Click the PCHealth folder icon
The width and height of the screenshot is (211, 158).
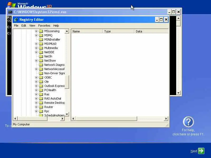click(x=41, y=90)
